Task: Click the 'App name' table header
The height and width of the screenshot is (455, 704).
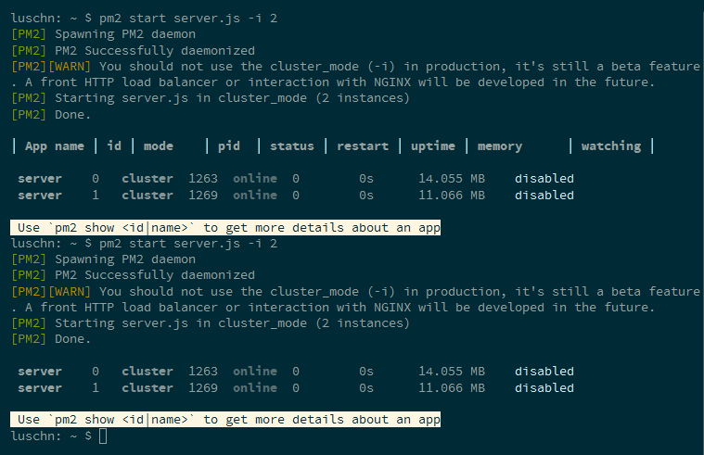Action: pos(55,145)
